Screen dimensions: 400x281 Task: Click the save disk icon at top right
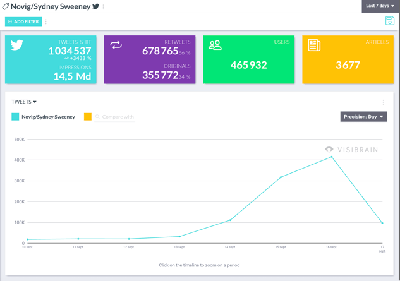tap(389, 21)
